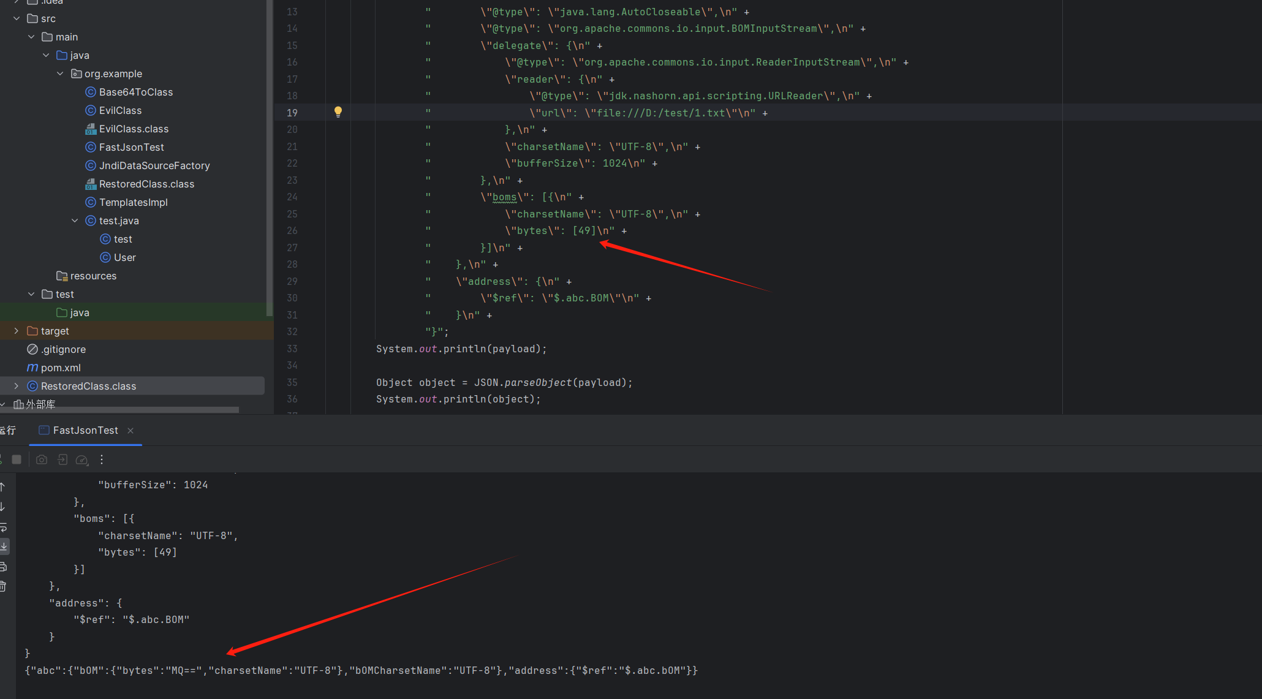Select the FastJsonTest run tab
The image size is (1262, 699).
[85, 430]
